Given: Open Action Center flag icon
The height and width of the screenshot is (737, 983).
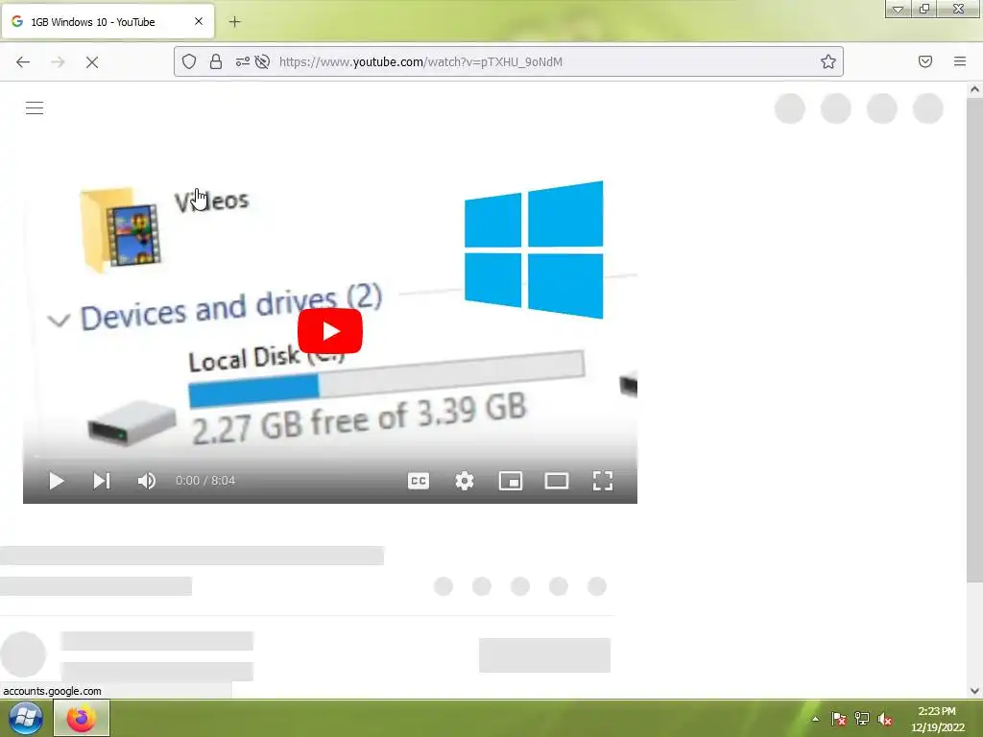Looking at the screenshot, I should click(x=839, y=719).
